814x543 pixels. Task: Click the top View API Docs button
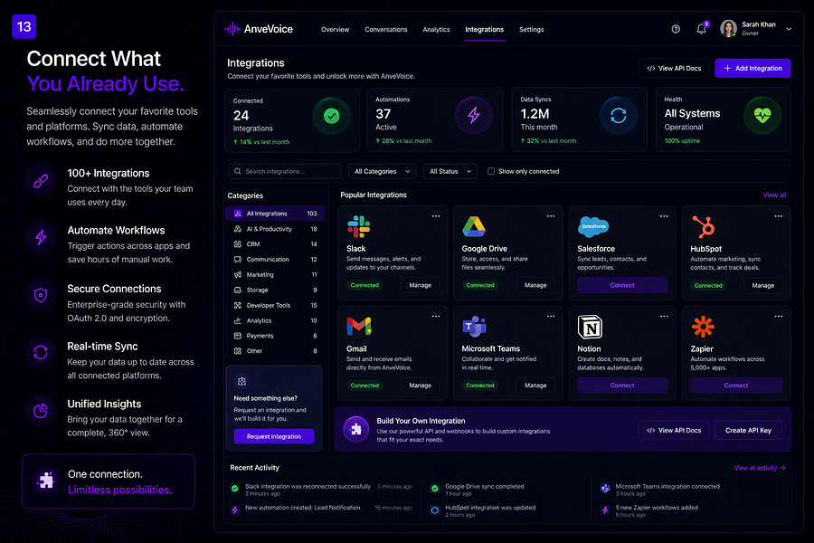(673, 68)
